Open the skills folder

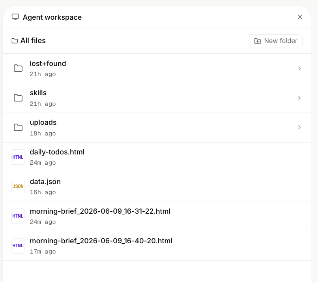[x=157, y=98]
